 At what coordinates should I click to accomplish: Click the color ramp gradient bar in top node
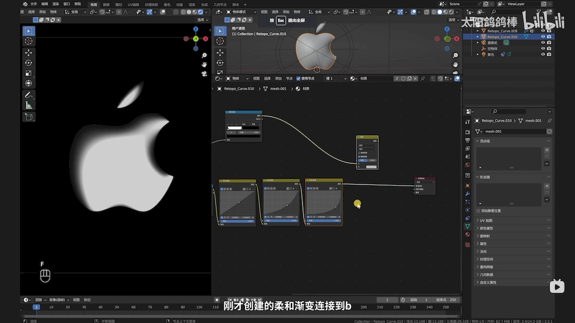coord(243,128)
